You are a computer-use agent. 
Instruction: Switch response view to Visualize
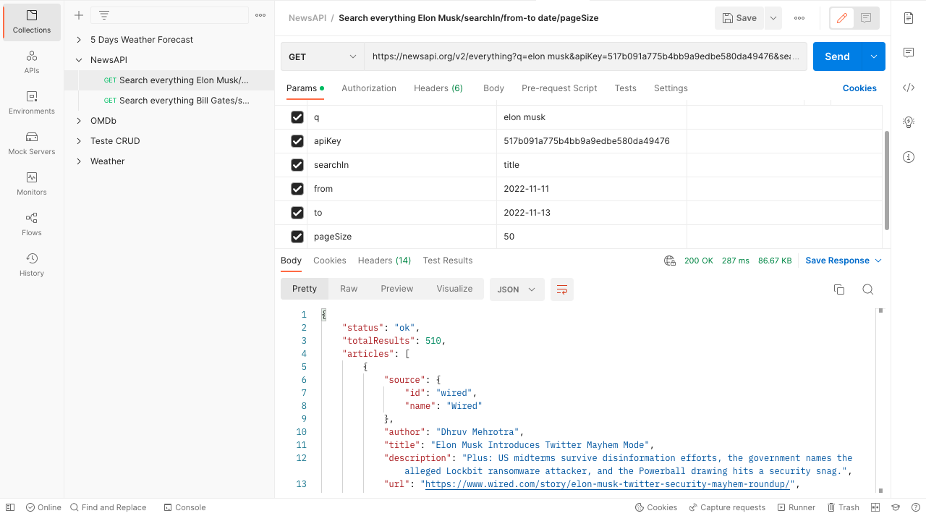tap(454, 289)
